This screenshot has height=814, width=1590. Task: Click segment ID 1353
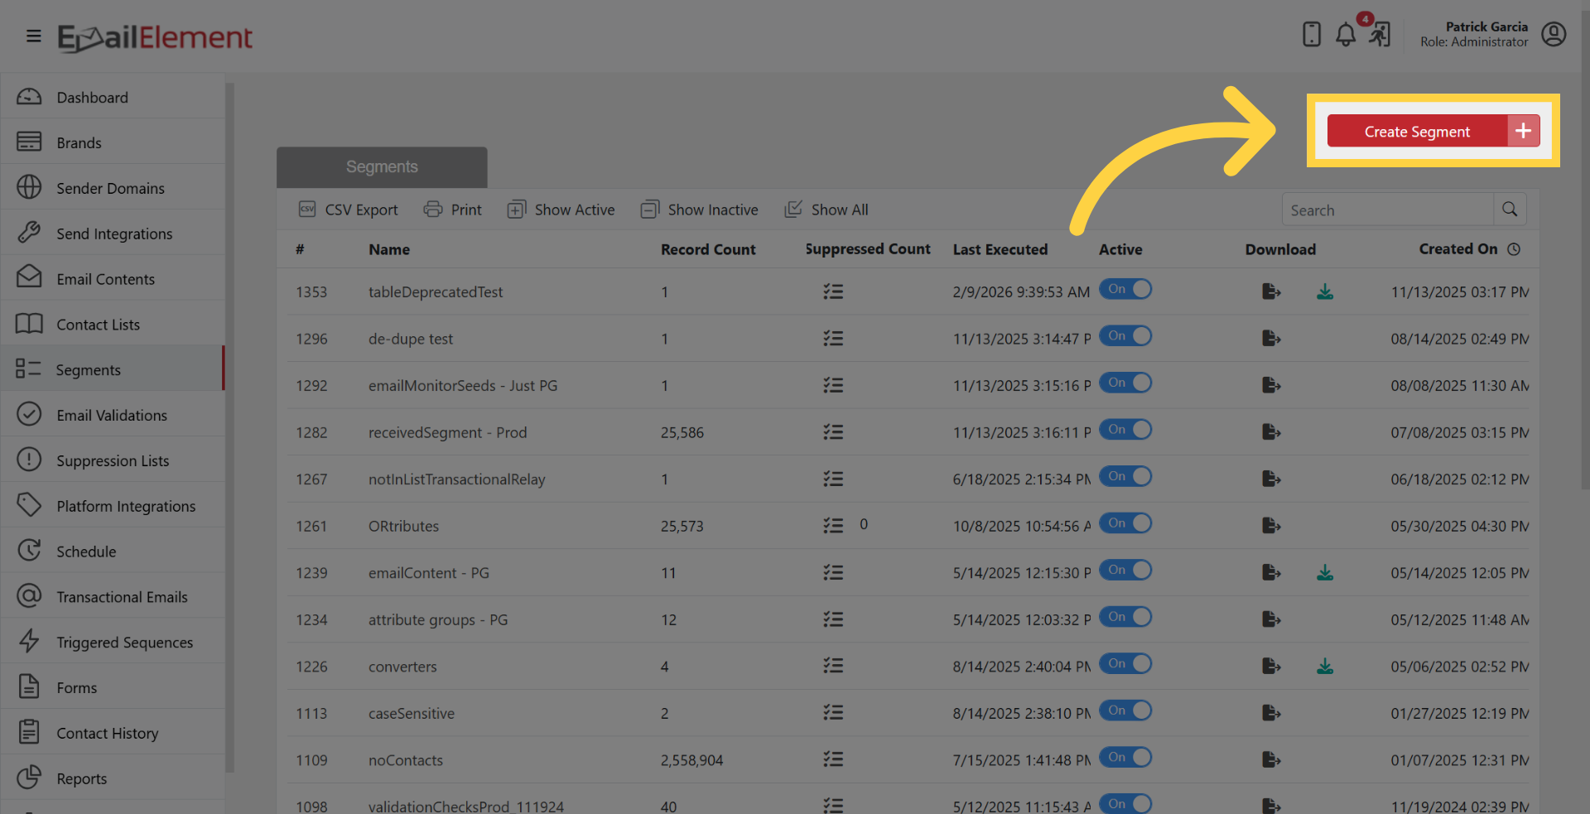[x=311, y=291]
